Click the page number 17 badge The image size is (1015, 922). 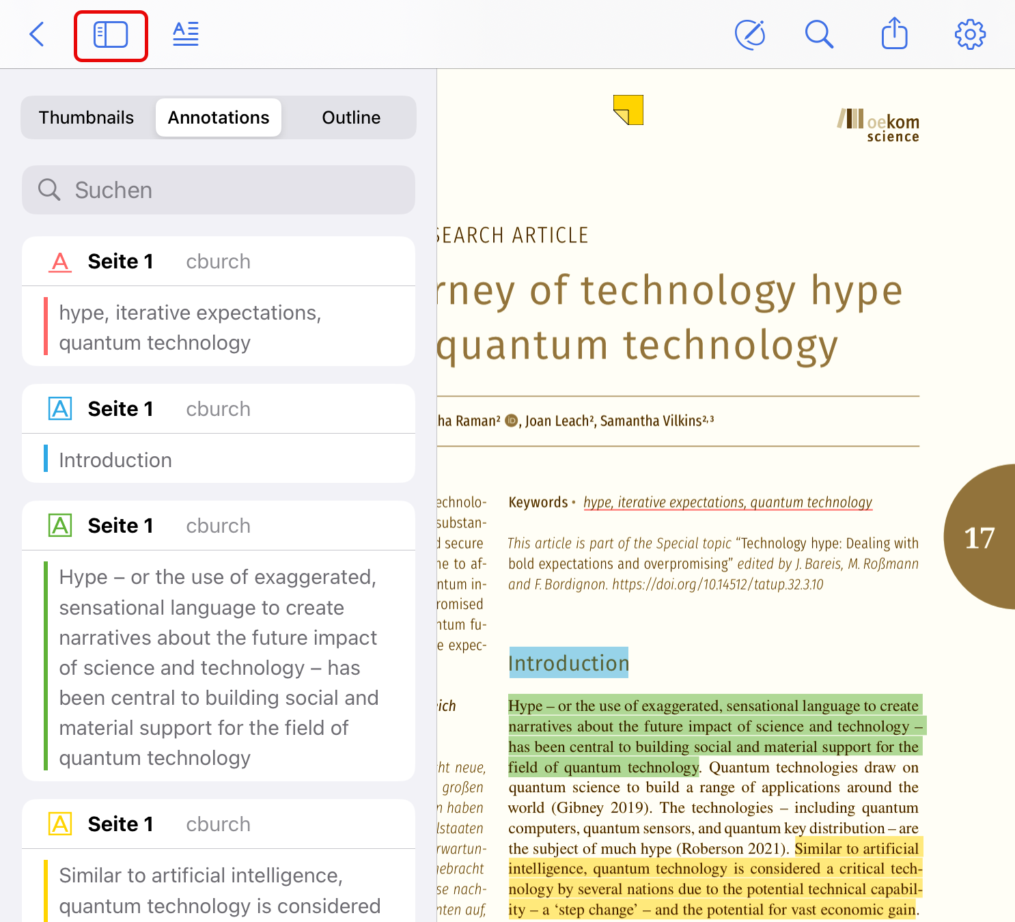pos(979,537)
